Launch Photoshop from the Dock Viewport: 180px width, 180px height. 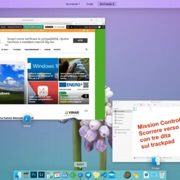(x=33, y=174)
